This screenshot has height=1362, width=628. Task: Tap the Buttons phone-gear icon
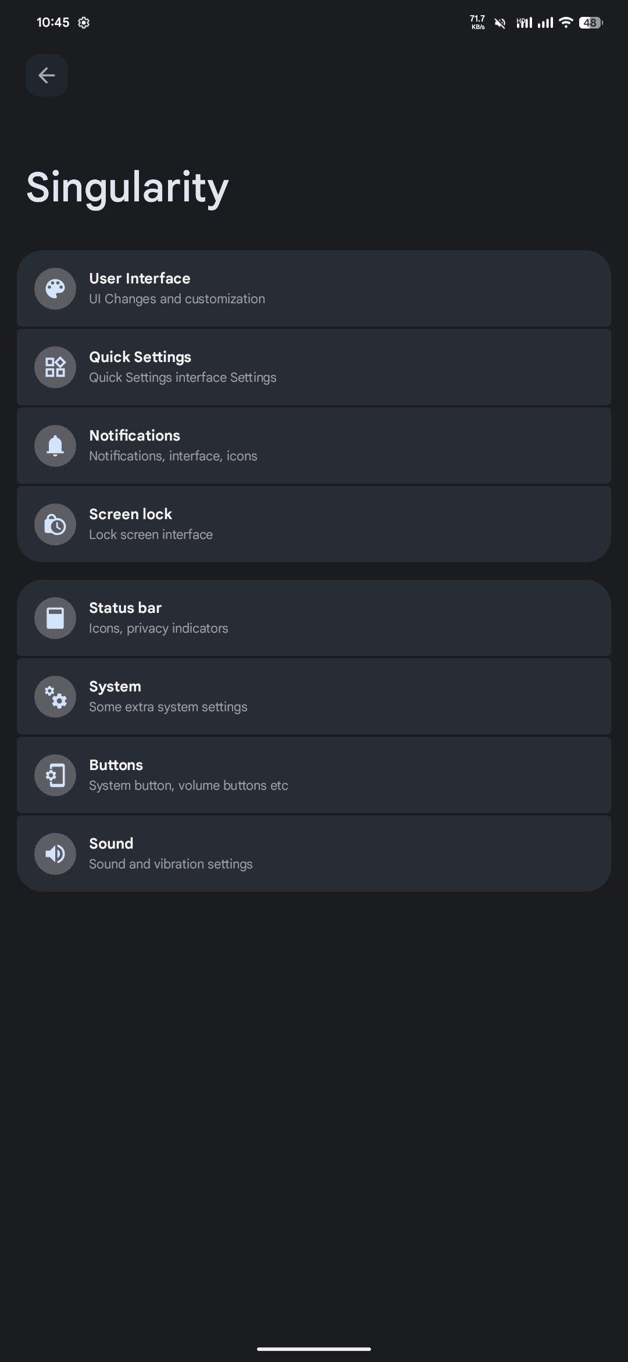point(55,775)
